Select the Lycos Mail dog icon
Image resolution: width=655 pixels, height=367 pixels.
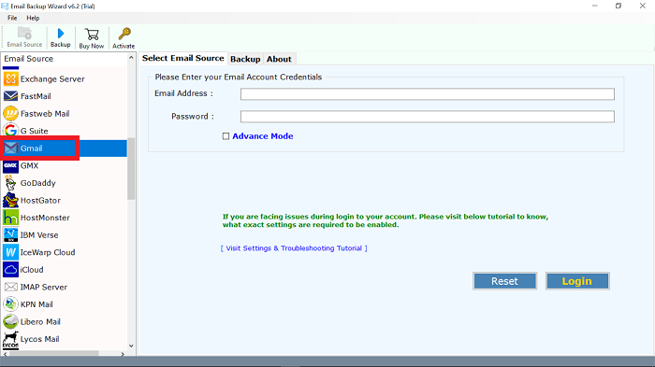point(11,340)
